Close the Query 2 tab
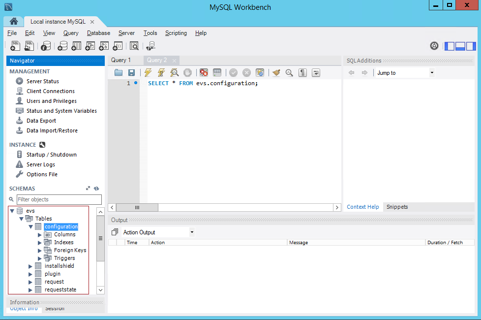The height and width of the screenshot is (320, 481). point(174,61)
